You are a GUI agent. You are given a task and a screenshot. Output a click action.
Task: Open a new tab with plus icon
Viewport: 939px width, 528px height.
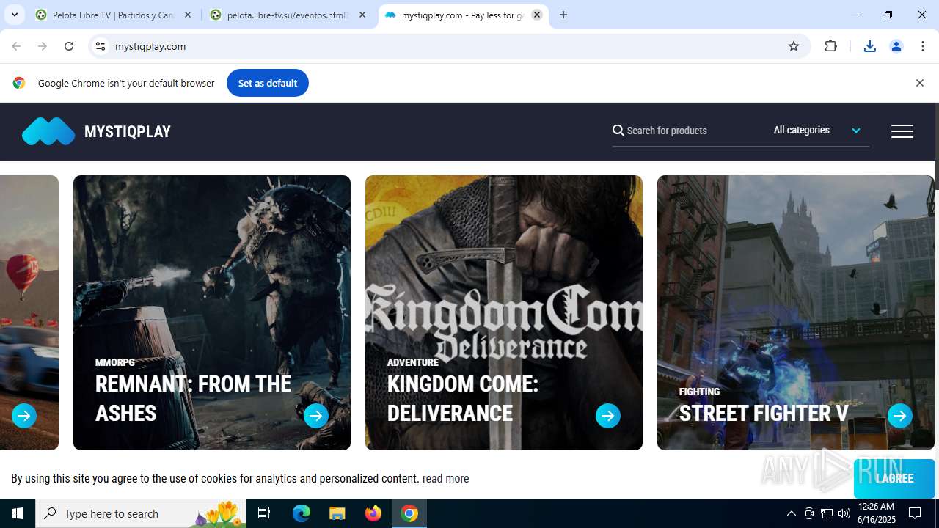[x=563, y=15]
